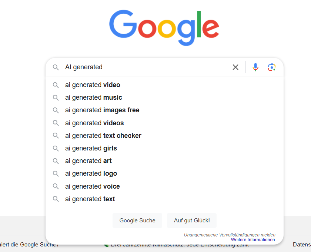Pick the 'ai generated voice' suggestion
The height and width of the screenshot is (252, 311).
click(164, 186)
